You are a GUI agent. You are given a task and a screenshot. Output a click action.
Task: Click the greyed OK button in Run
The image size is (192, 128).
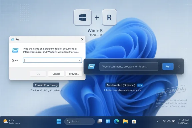(38, 74)
